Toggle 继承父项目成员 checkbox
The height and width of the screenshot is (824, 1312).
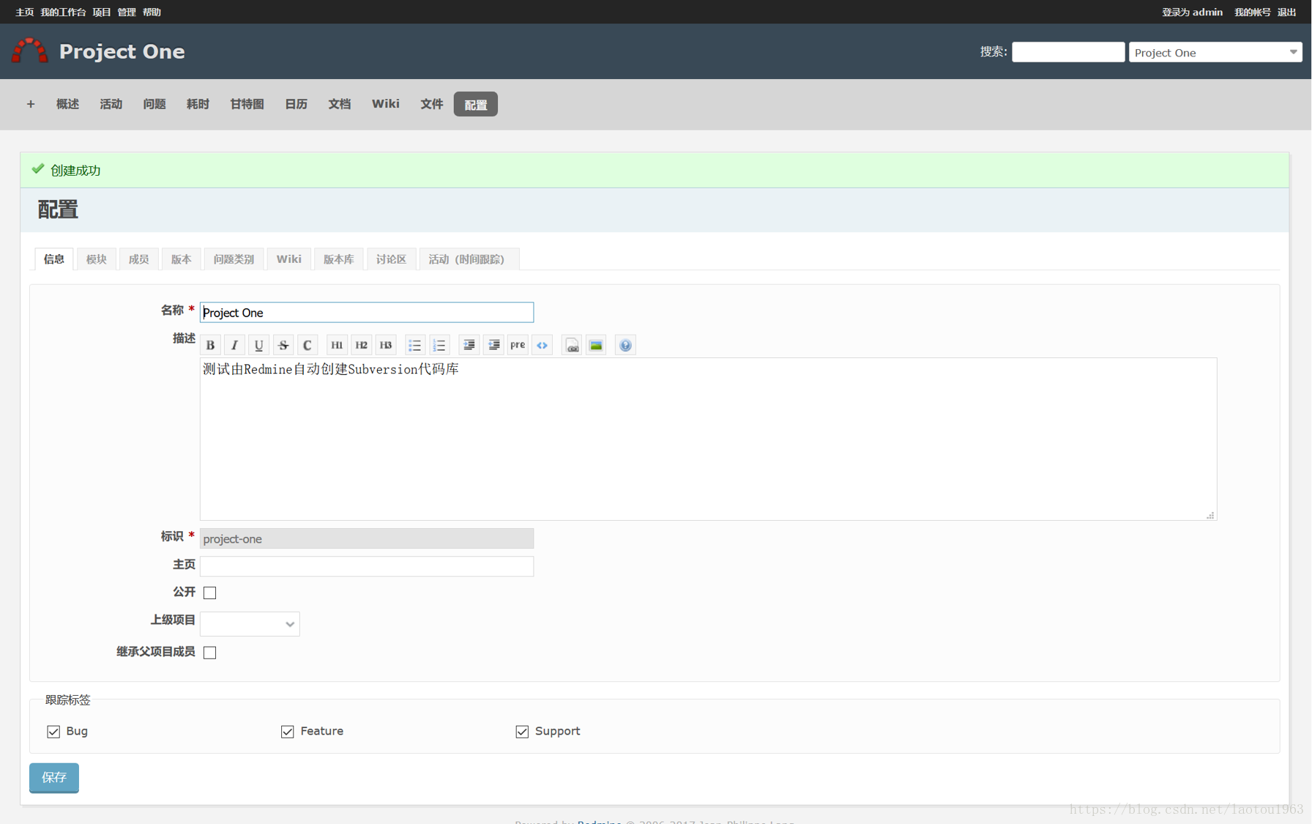click(209, 653)
